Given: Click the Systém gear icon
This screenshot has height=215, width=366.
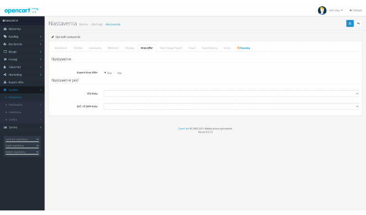Looking at the screenshot, I should point(5,90).
